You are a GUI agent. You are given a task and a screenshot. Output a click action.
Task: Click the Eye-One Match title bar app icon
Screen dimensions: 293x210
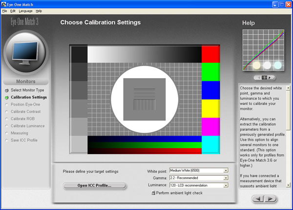click(x=3, y=4)
